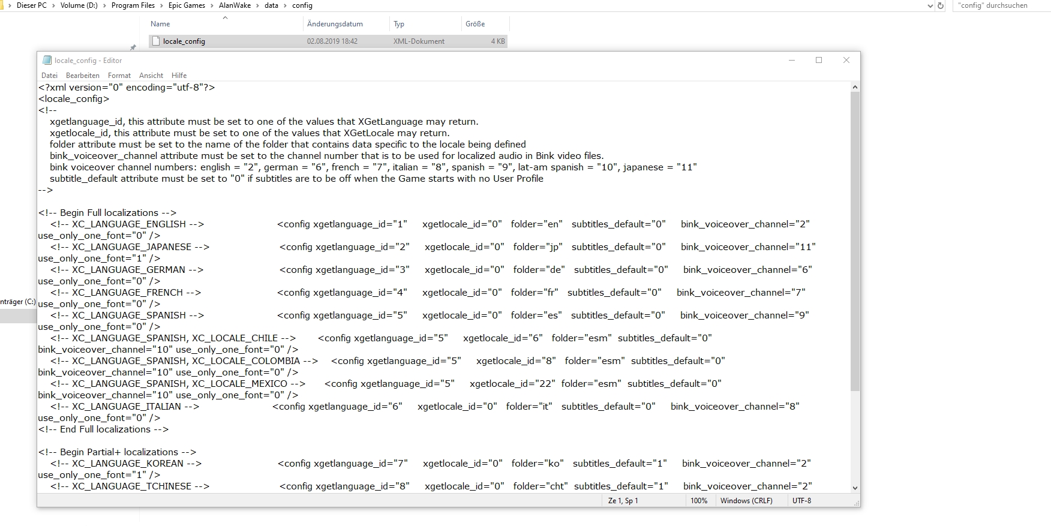Click the 4 KB size cell

coord(498,41)
